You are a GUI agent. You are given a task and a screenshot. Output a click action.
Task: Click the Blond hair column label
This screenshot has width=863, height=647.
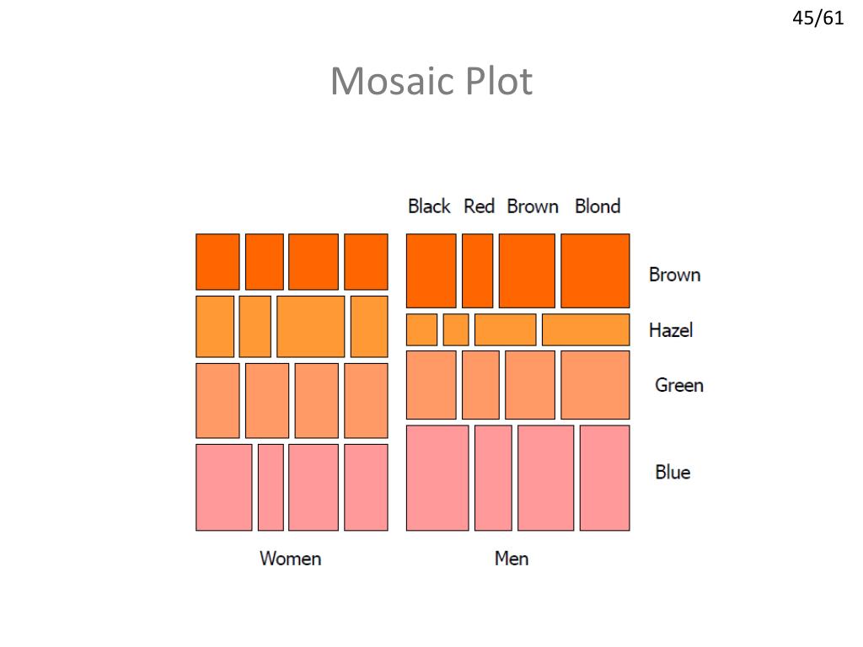pos(598,206)
